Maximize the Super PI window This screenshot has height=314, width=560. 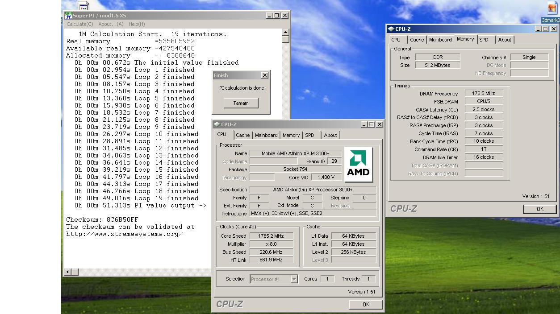tap(277, 15)
